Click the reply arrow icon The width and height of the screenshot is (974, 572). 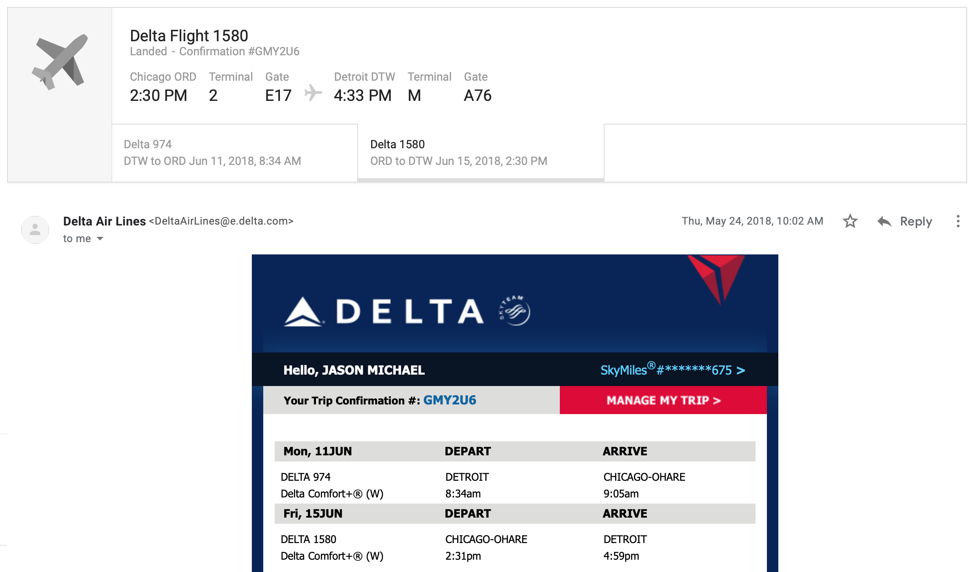pos(884,222)
